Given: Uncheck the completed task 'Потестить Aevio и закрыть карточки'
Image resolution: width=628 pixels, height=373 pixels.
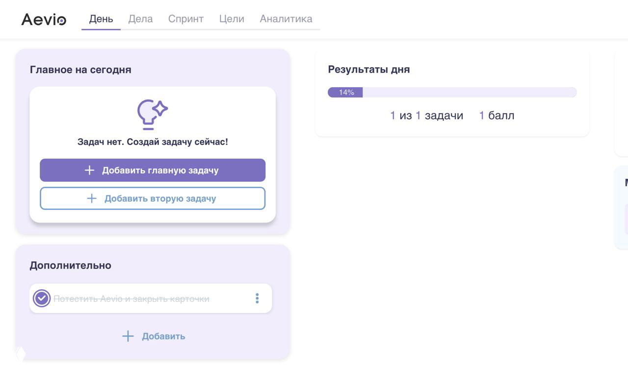Looking at the screenshot, I should point(42,298).
